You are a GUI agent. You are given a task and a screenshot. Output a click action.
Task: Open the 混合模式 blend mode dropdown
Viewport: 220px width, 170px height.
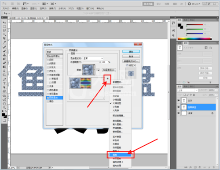tap(93, 58)
